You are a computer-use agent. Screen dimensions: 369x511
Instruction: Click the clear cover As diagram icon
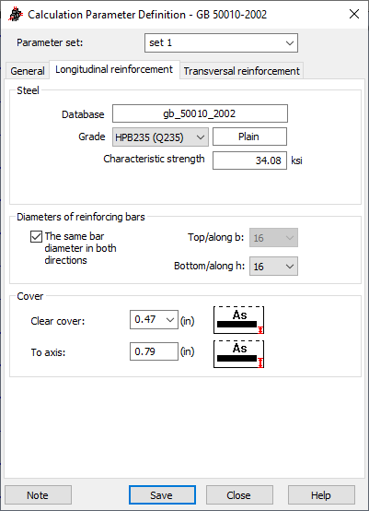[238, 320]
